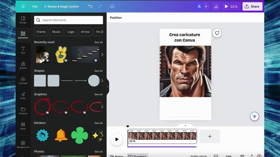
Task: Add a comment with the bubble icon
Action: 217,33
